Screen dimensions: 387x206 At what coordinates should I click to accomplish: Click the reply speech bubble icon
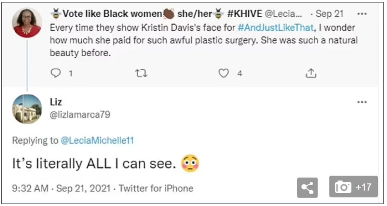click(x=56, y=73)
